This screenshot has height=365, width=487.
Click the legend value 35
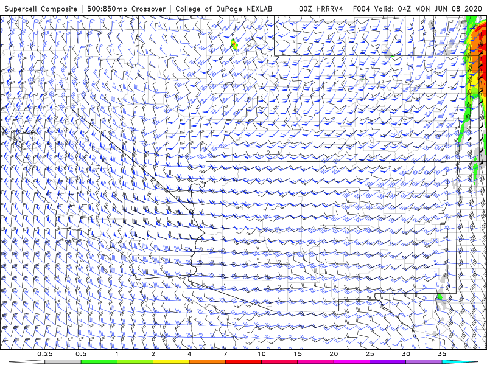click(442, 354)
